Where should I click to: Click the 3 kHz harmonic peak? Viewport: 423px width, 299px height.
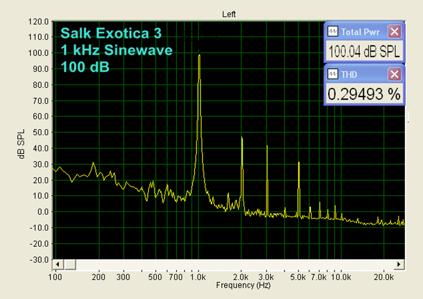267,147
